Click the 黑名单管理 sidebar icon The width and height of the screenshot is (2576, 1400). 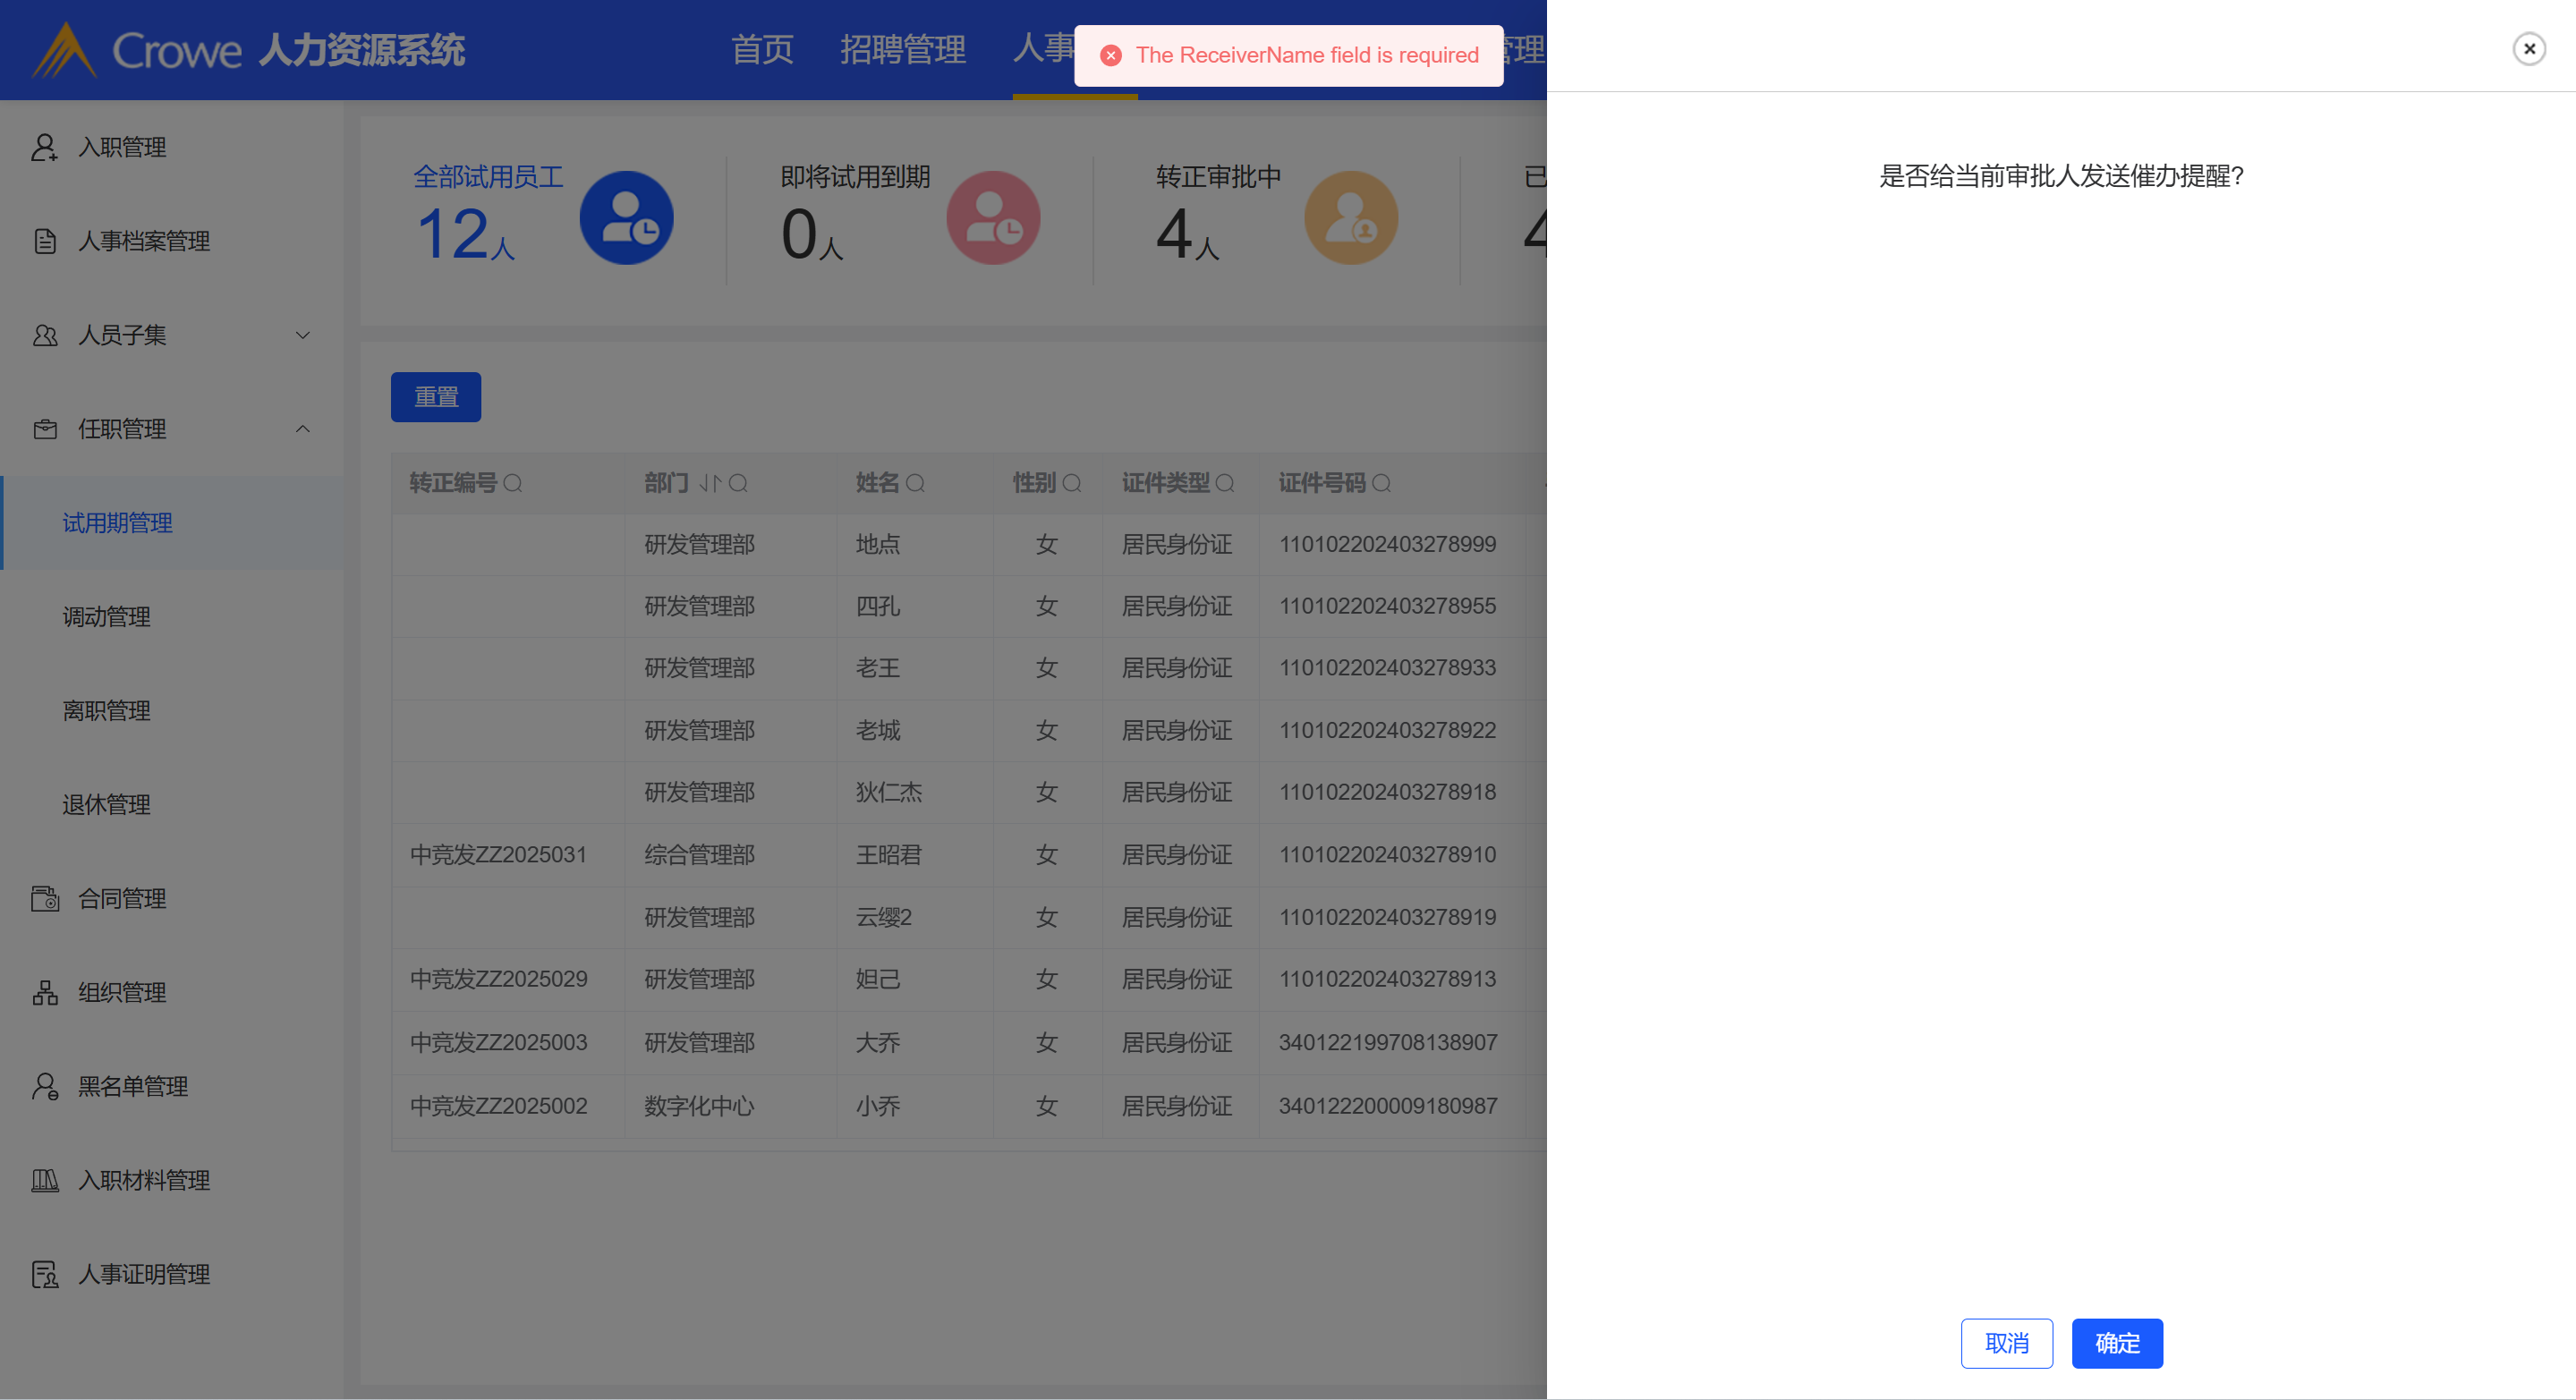pos(44,1086)
